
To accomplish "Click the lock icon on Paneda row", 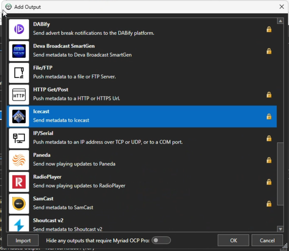I will pos(269,160).
